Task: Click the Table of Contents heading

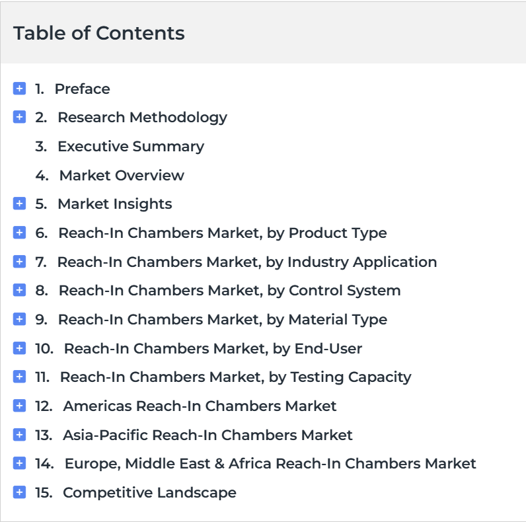Action: pyautogui.click(x=99, y=33)
